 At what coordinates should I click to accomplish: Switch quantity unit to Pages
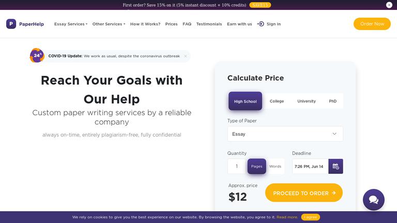click(256, 166)
